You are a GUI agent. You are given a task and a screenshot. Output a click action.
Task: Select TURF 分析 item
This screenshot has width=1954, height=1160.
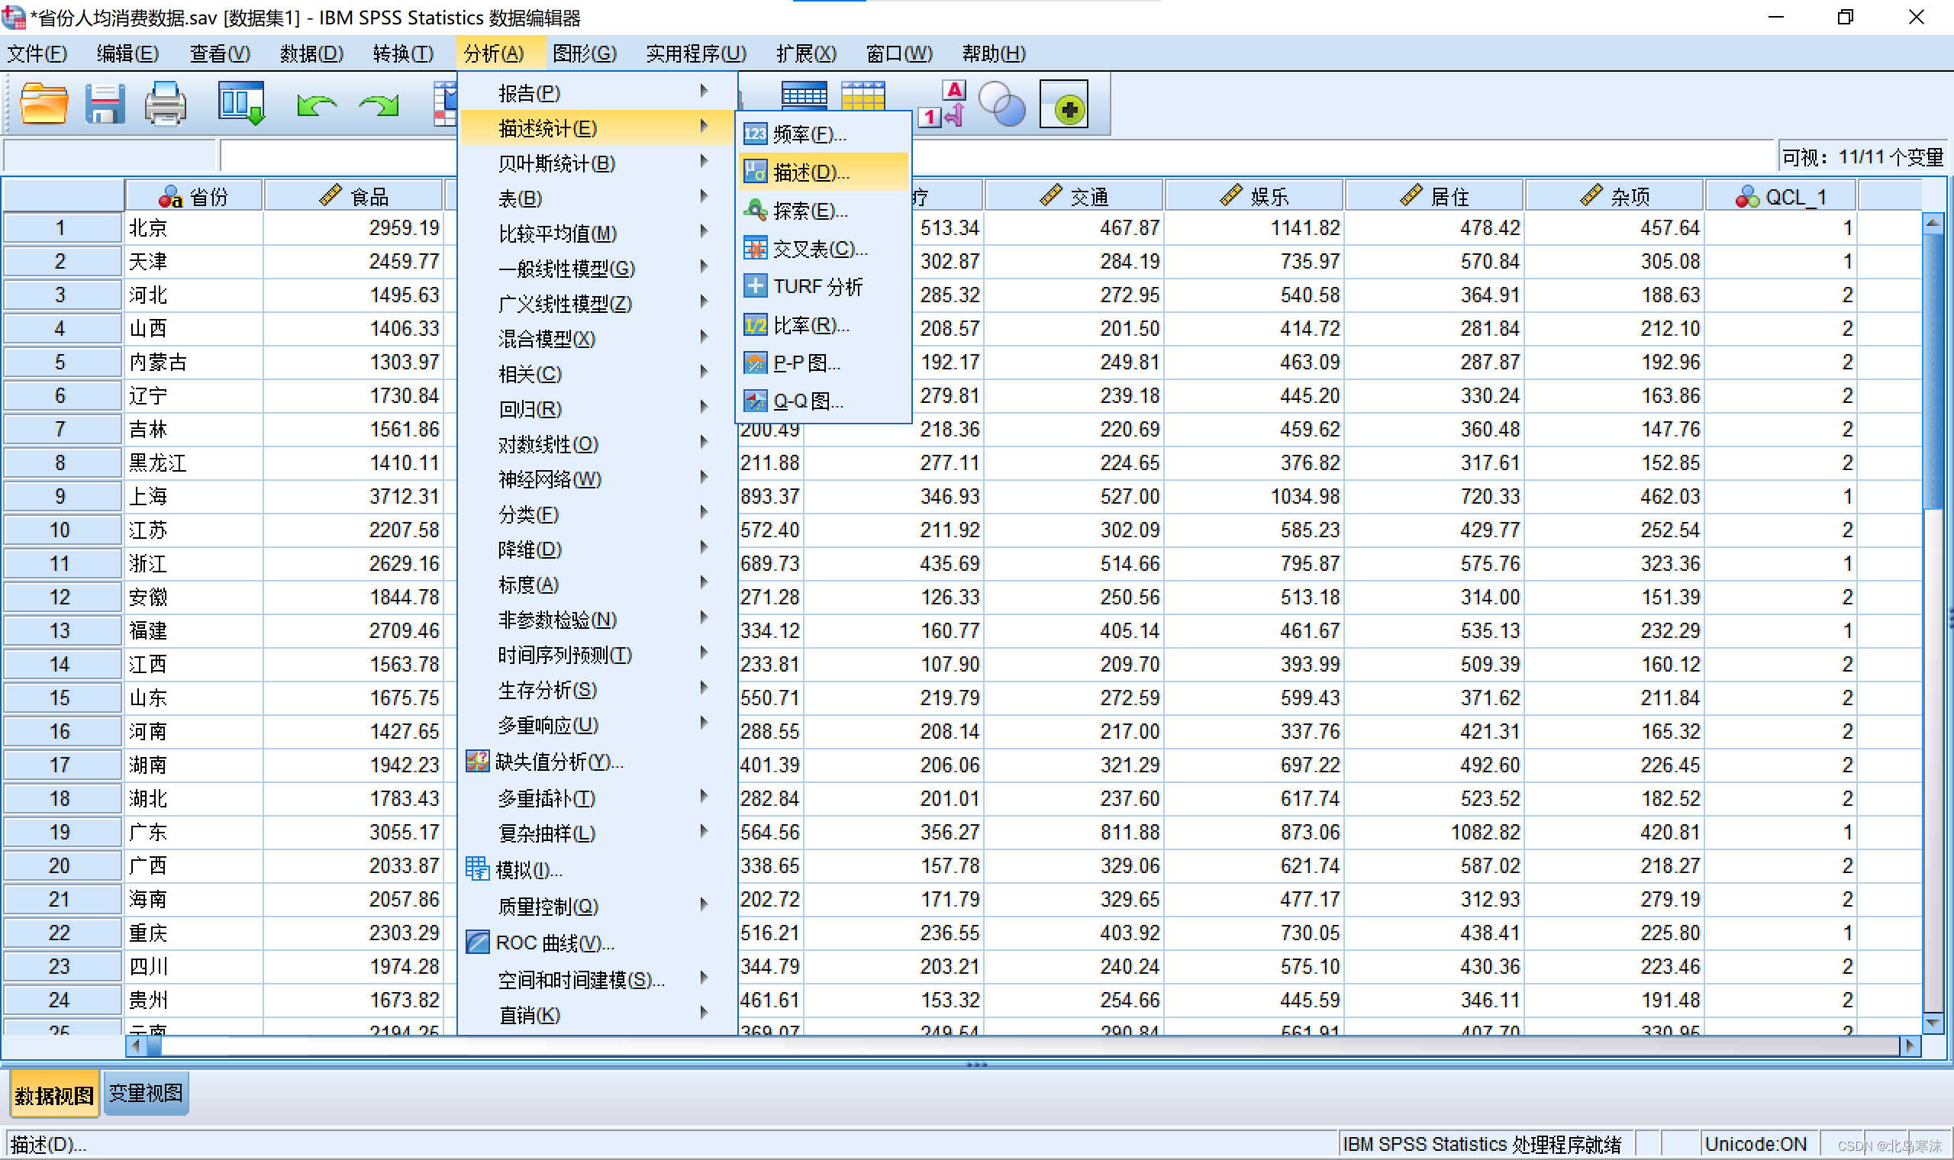click(x=824, y=287)
